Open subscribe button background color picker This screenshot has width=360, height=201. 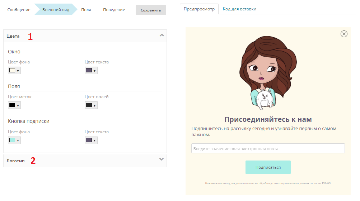[14, 140]
